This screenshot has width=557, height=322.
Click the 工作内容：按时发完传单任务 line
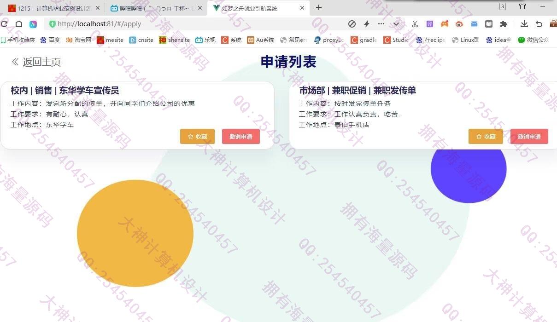point(345,103)
